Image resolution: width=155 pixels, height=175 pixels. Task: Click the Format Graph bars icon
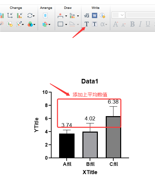20,15
